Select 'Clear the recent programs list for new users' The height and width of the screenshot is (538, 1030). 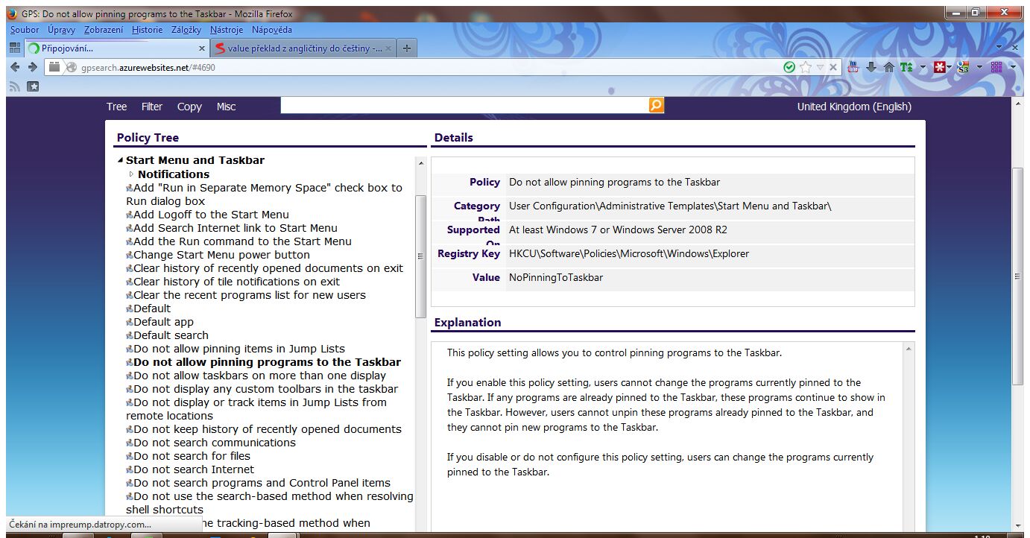click(250, 295)
